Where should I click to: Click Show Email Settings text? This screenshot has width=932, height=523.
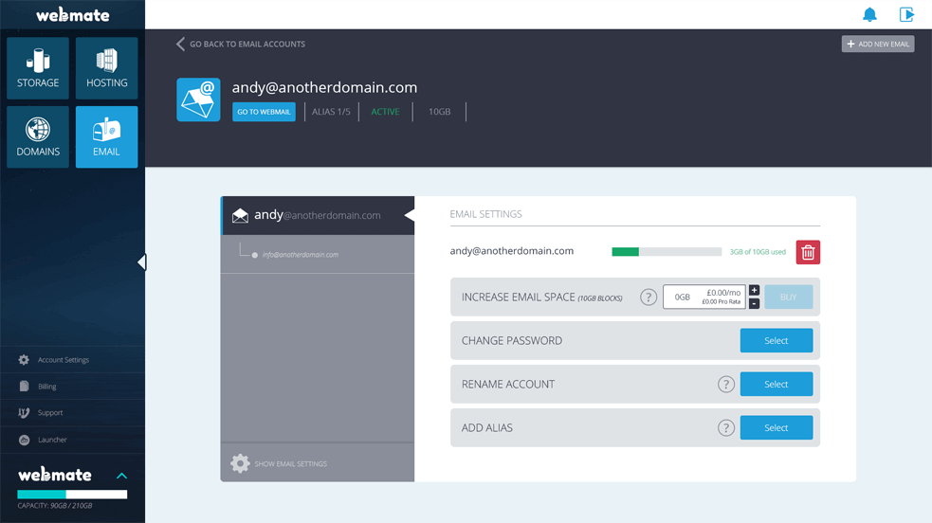coord(291,463)
